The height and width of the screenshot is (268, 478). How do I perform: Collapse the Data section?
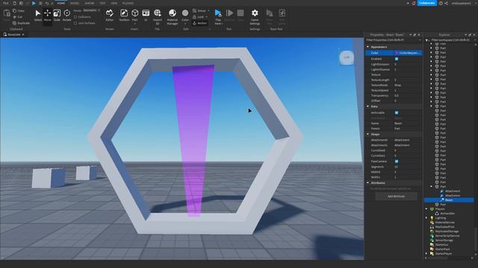pos(368,106)
